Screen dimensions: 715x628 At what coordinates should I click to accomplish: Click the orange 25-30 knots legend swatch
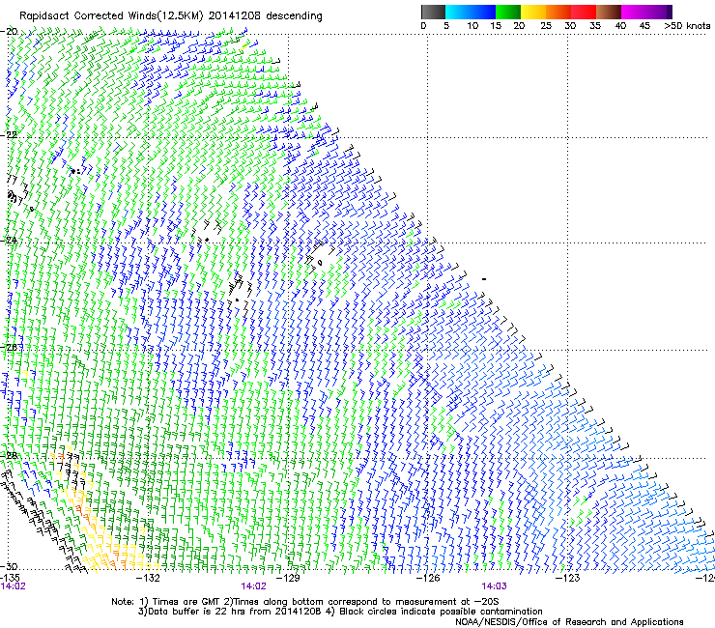558,12
